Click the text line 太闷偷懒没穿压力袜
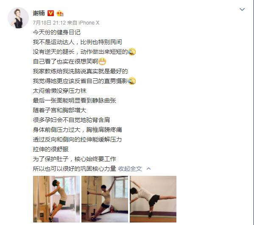The width and height of the screenshot is (254, 225). tap(60, 91)
